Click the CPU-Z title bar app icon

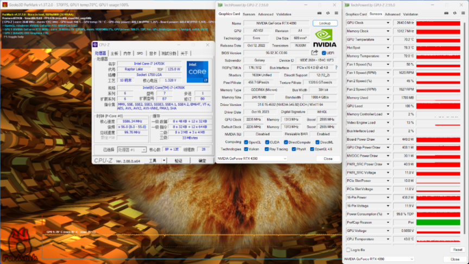95,45
